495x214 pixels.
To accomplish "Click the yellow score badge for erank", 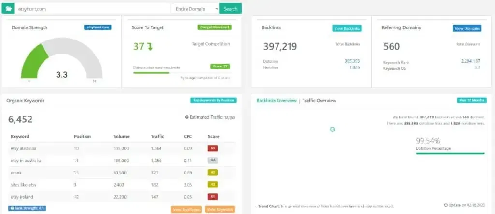I will click(213, 173).
